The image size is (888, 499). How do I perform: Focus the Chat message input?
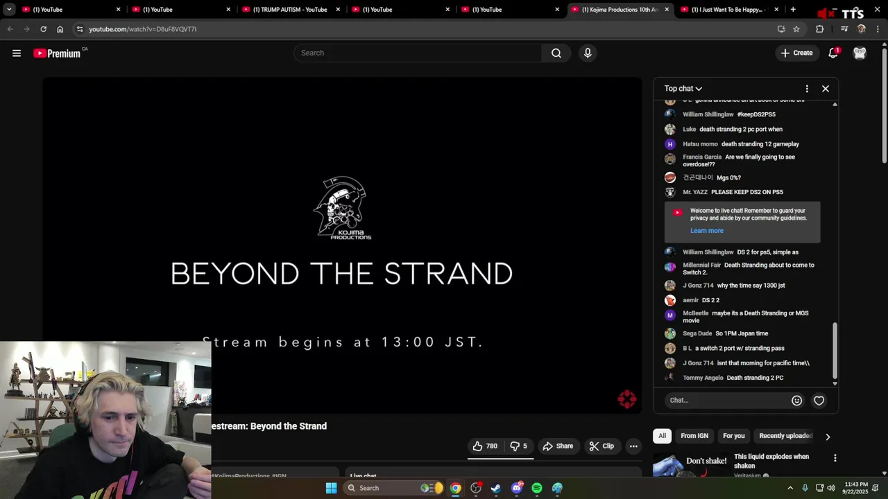click(x=727, y=401)
